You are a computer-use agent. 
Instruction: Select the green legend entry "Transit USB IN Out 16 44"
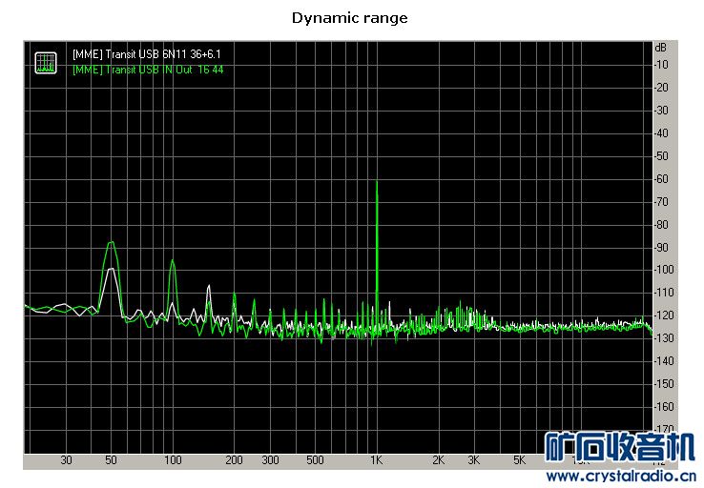[148, 70]
